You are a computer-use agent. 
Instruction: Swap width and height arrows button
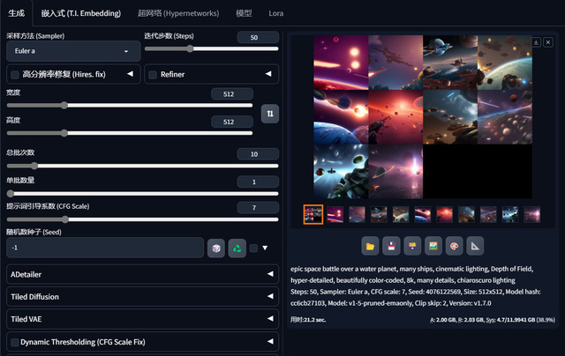(x=270, y=114)
